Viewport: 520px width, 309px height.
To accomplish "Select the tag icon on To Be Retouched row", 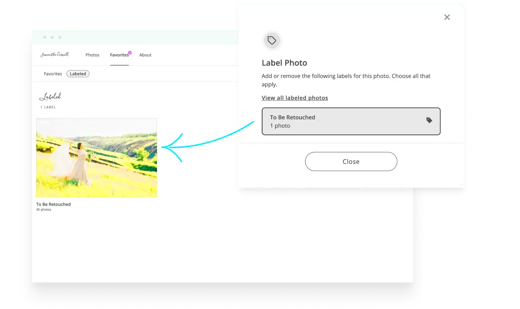I will (x=429, y=120).
